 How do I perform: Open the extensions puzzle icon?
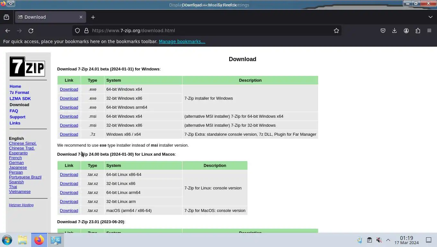418,31
